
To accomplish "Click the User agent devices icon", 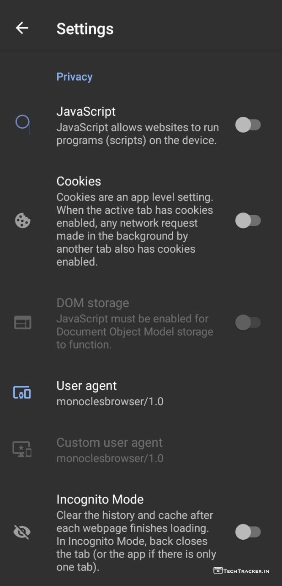I will coord(22,392).
